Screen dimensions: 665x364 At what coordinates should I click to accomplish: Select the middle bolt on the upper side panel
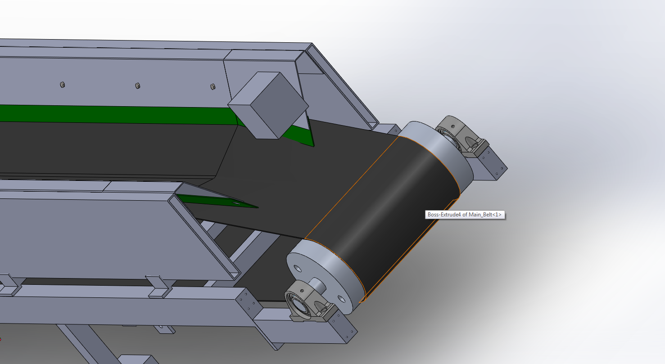[138, 85]
